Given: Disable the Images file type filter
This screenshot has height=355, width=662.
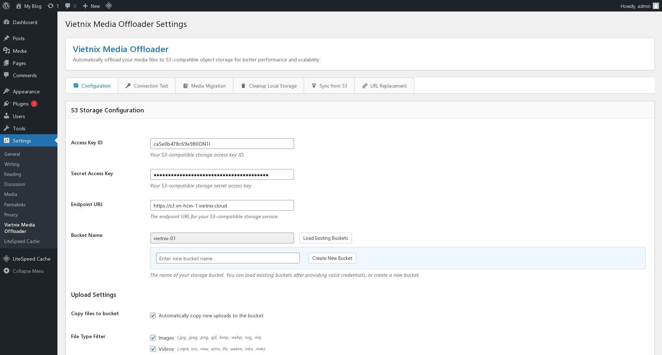Looking at the screenshot, I should [x=153, y=337].
